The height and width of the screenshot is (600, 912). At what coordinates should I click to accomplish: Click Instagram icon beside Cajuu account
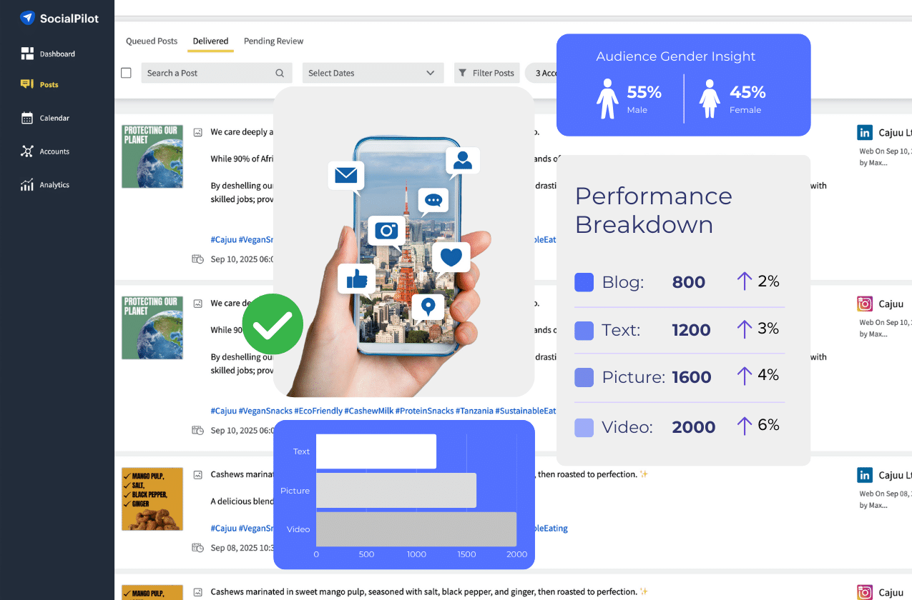[865, 304]
